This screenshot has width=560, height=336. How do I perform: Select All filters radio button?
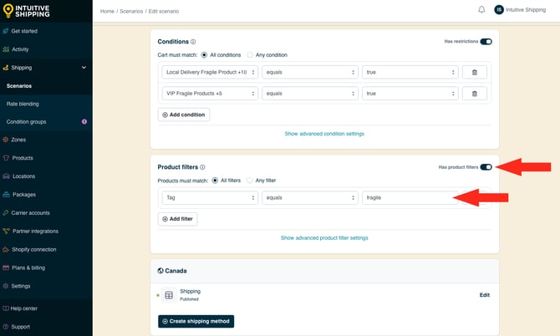215,181
